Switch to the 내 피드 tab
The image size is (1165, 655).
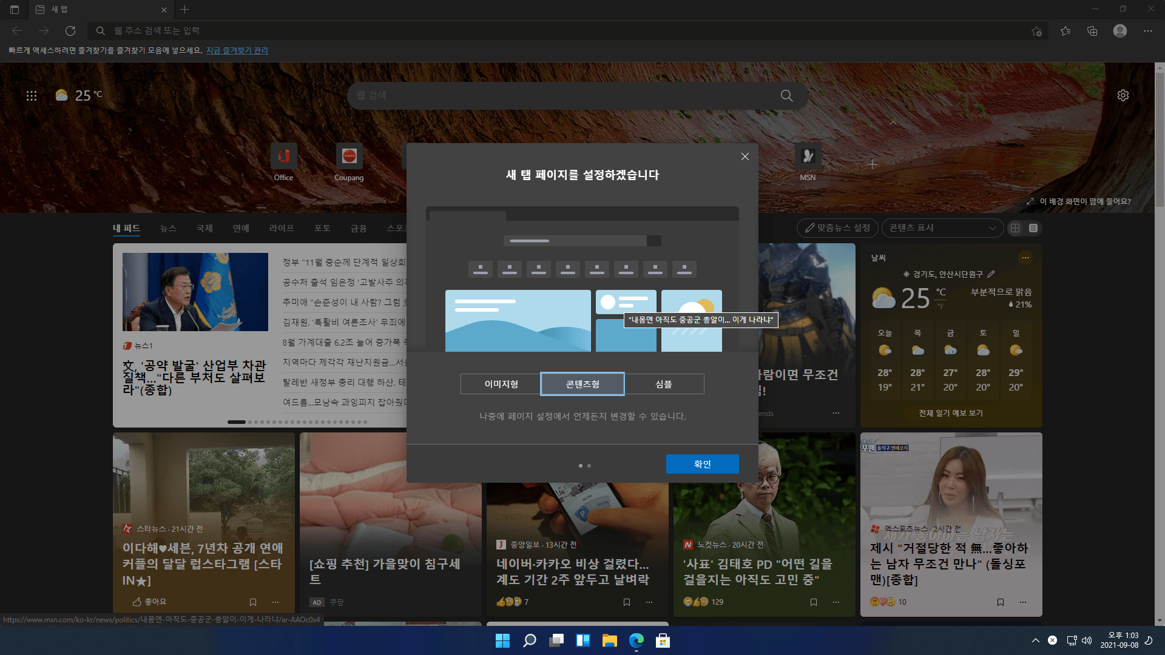pos(126,228)
